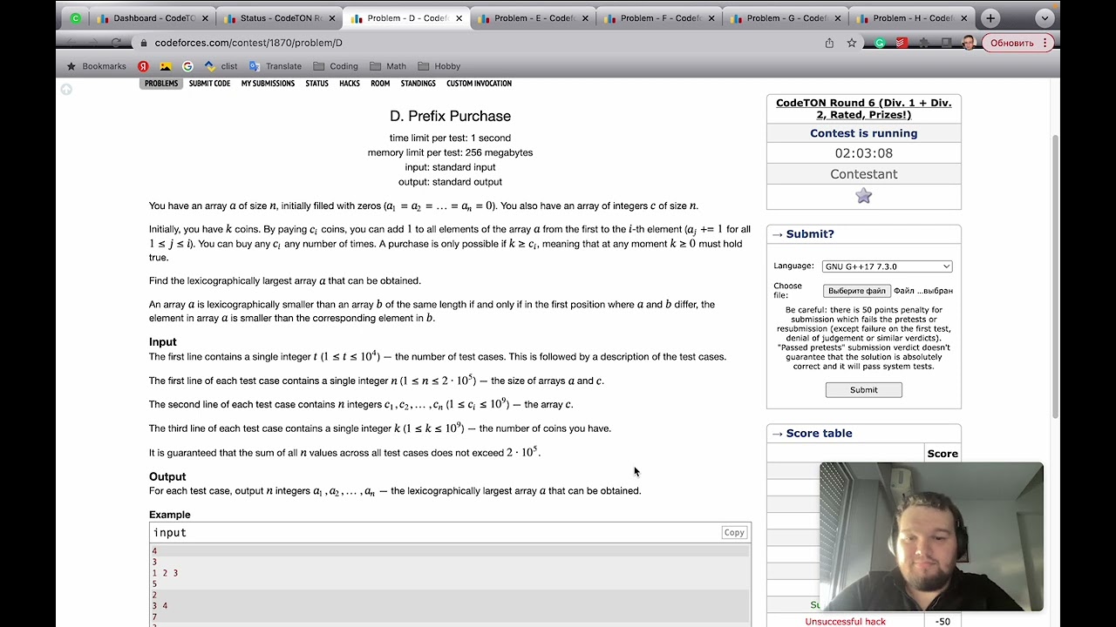The height and width of the screenshot is (627, 1116).
Task: Open the yellow picture bookmark icon
Action: [166, 66]
